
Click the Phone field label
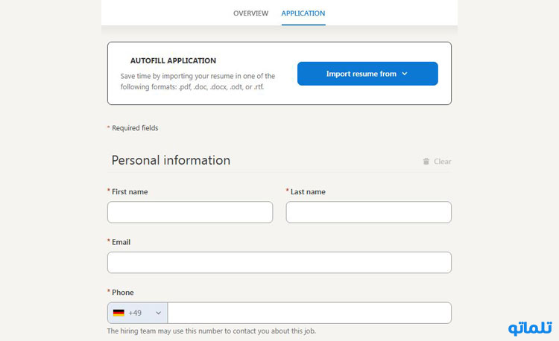tap(123, 293)
